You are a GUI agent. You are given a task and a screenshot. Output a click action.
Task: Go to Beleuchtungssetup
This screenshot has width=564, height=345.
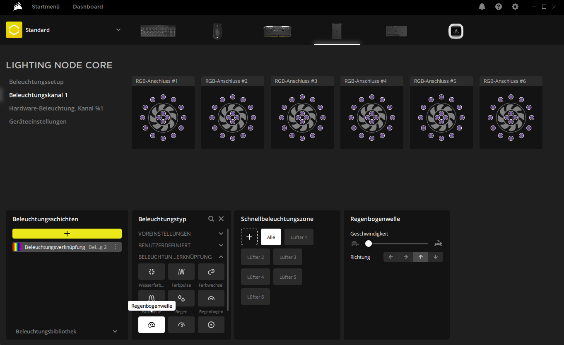[x=36, y=82]
